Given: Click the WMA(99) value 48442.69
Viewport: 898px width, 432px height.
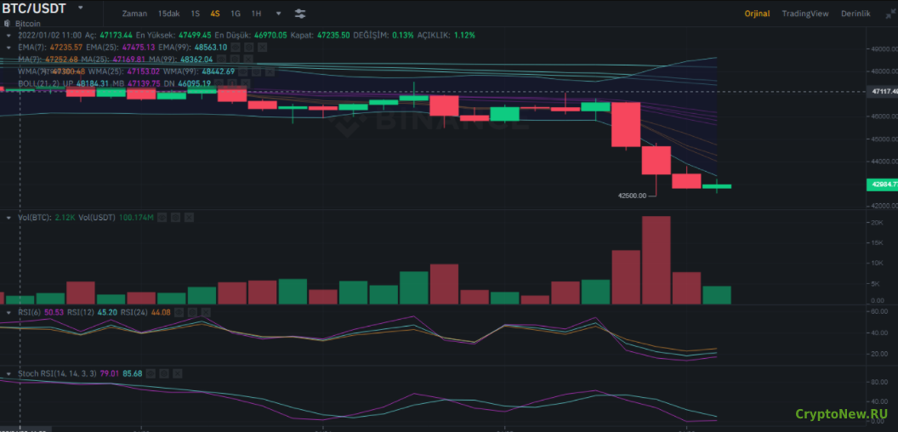Looking at the screenshot, I should 219,71.
